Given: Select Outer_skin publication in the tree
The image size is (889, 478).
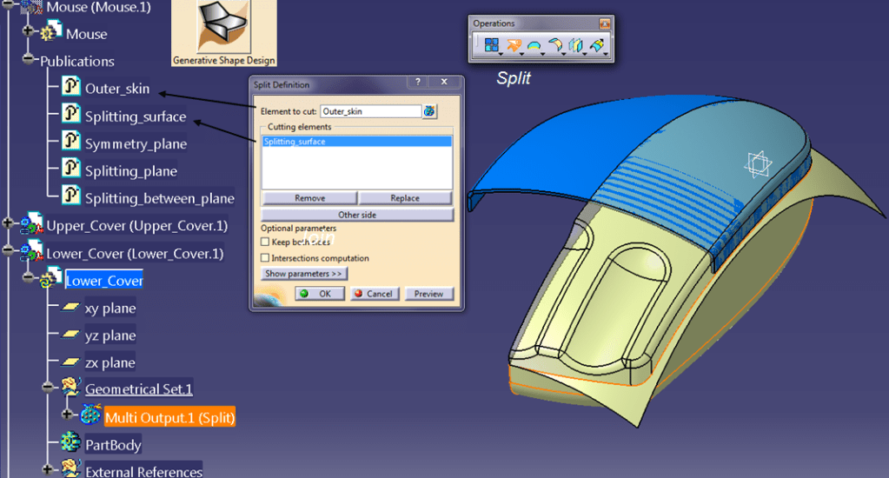Looking at the screenshot, I should (x=116, y=89).
